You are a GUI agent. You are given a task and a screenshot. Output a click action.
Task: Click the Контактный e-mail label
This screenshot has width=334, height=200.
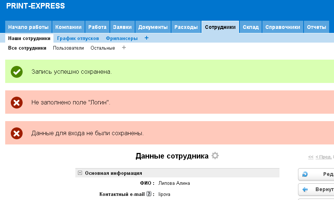[x=122, y=194]
